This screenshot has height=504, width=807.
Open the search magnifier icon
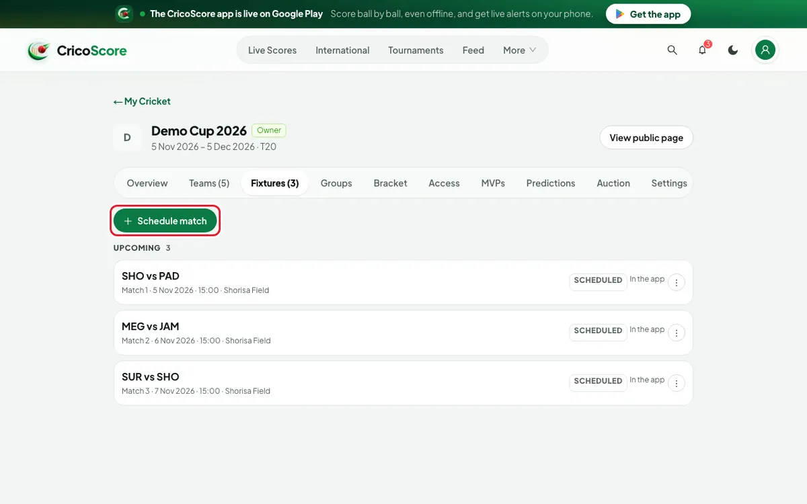tap(672, 50)
